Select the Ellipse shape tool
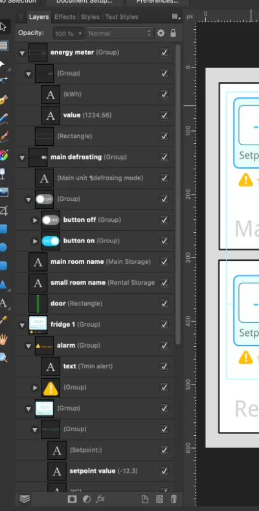 (x=3, y=248)
